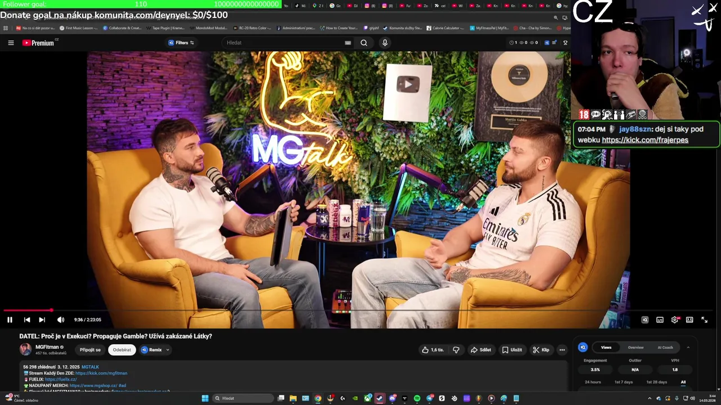Click the Připojit se button

(x=90, y=350)
